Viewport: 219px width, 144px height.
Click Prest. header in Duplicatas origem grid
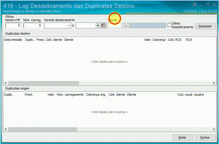click(29, 94)
